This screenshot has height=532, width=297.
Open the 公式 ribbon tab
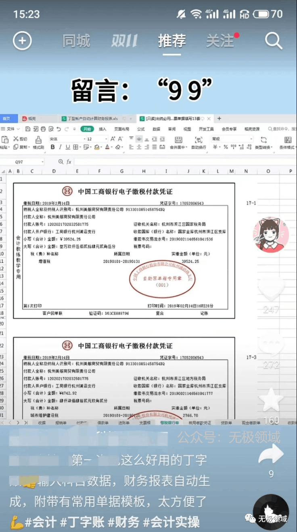coord(141,129)
